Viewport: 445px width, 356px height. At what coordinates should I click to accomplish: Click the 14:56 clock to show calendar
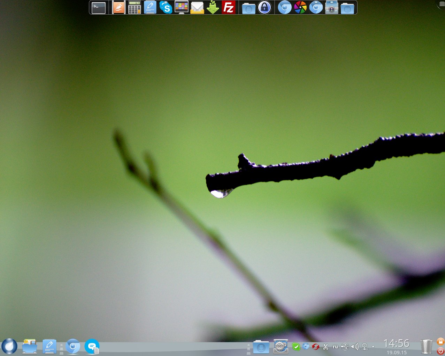tap(396, 344)
